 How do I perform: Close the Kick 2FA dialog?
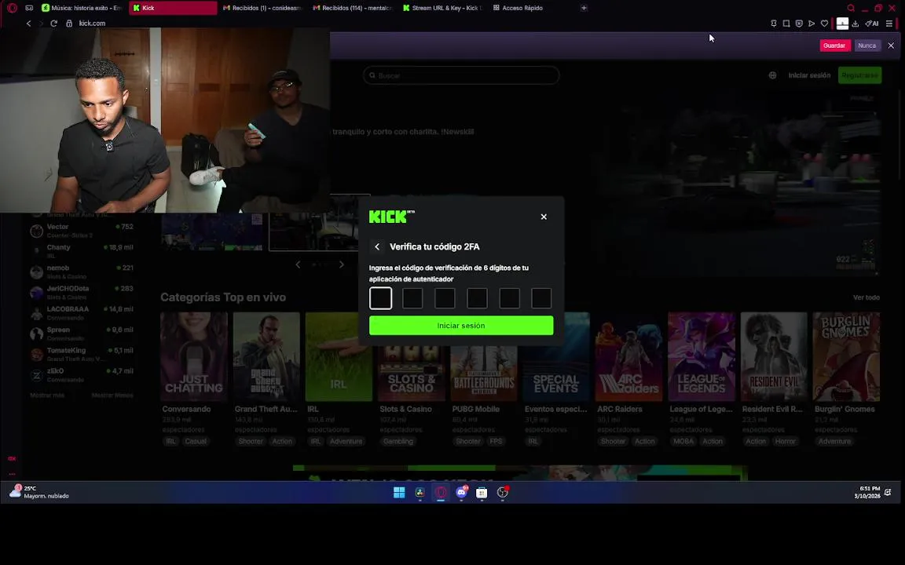click(x=543, y=217)
